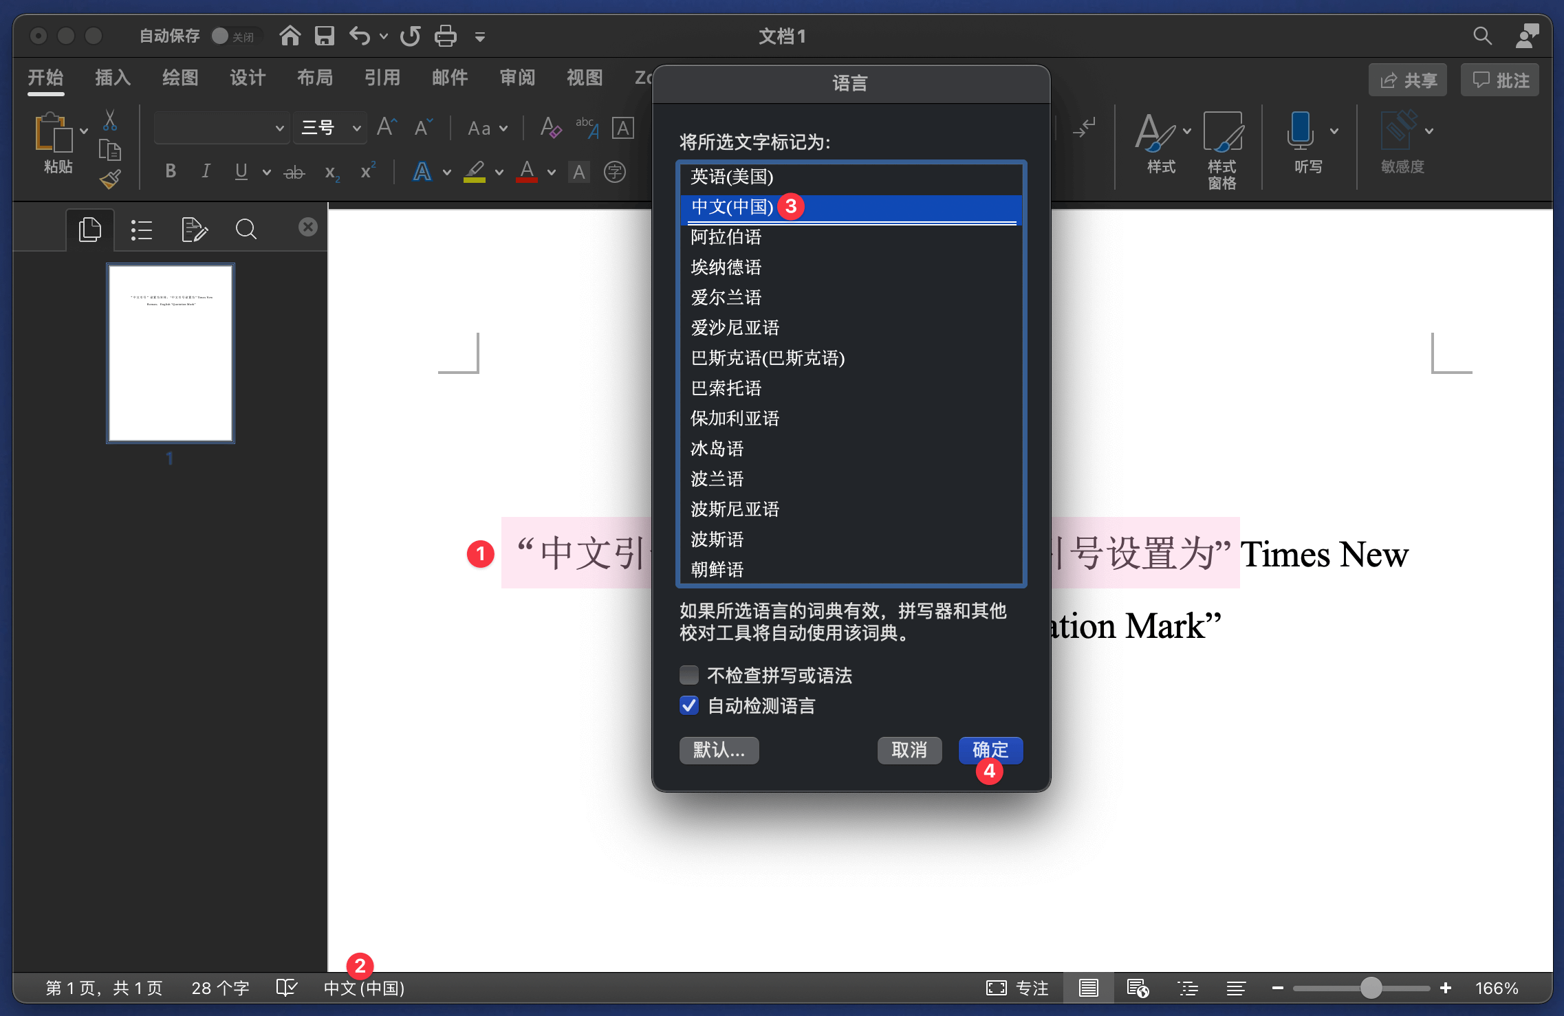The width and height of the screenshot is (1564, 1016).
Task: Enable 不检查拼写或语法 checkbox
Action: pos(689,675)
